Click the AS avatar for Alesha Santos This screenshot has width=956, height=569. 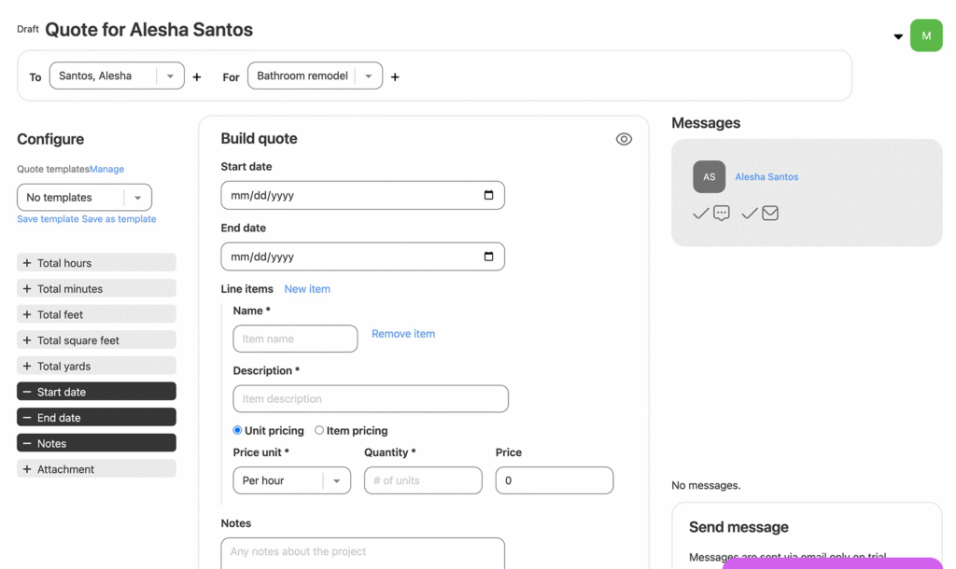709,177
